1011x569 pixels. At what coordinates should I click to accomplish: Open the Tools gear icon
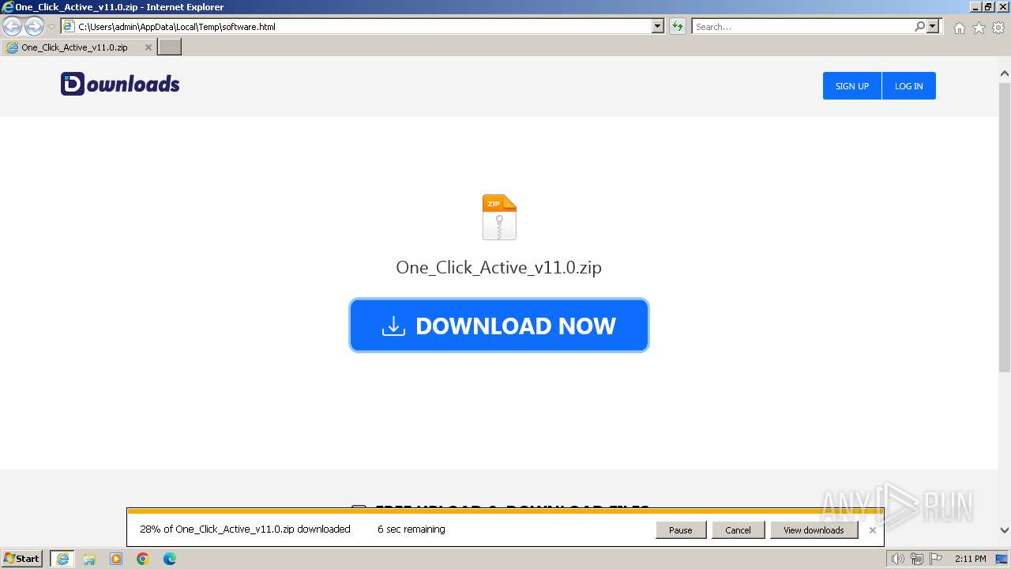coord(998,28)
